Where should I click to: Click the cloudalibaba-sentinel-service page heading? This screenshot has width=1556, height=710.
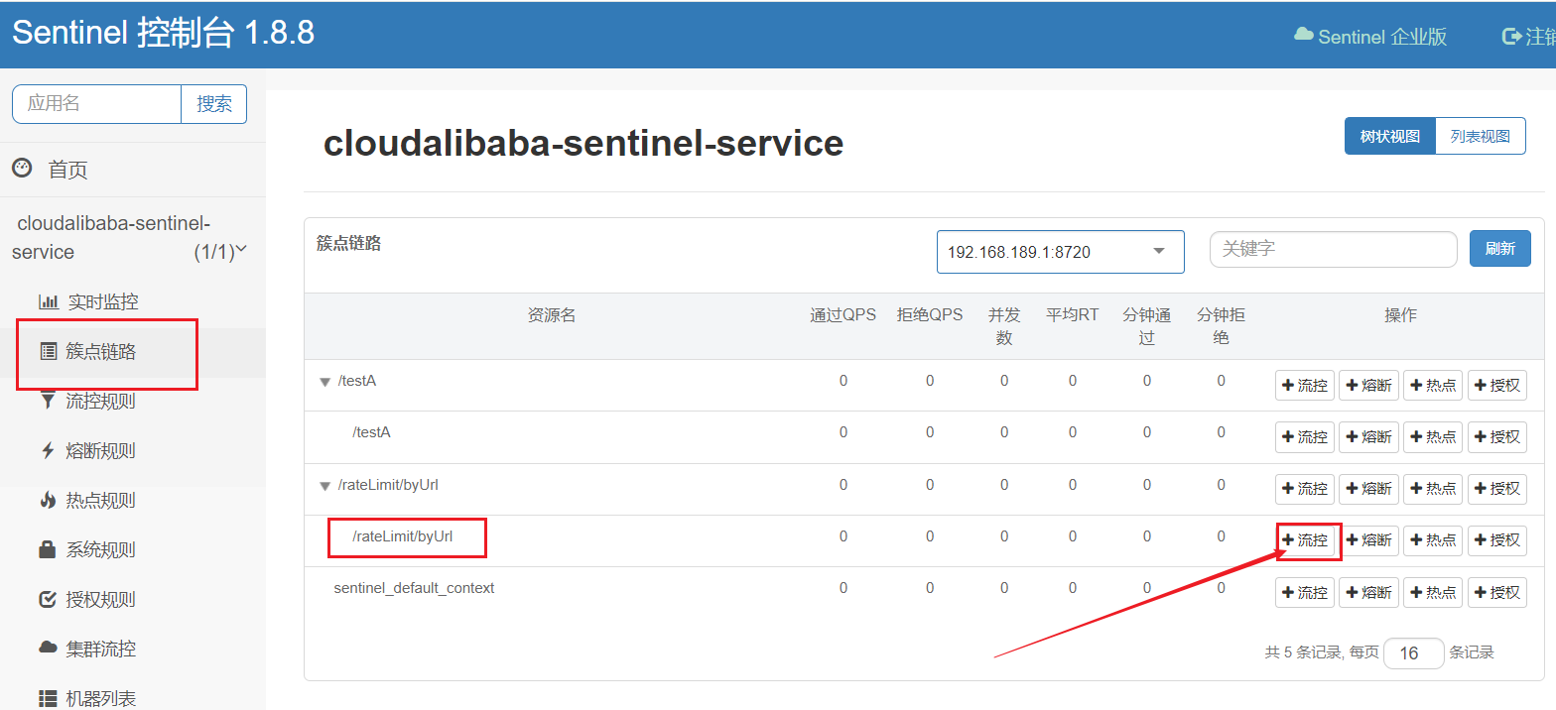click(583, 143)
